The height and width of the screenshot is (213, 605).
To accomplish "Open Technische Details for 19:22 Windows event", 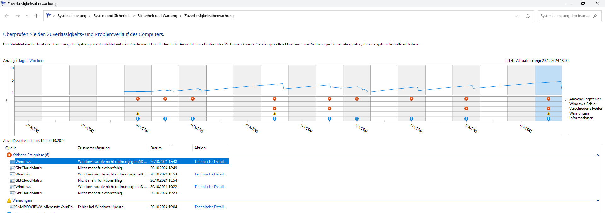I will point(210,187).
